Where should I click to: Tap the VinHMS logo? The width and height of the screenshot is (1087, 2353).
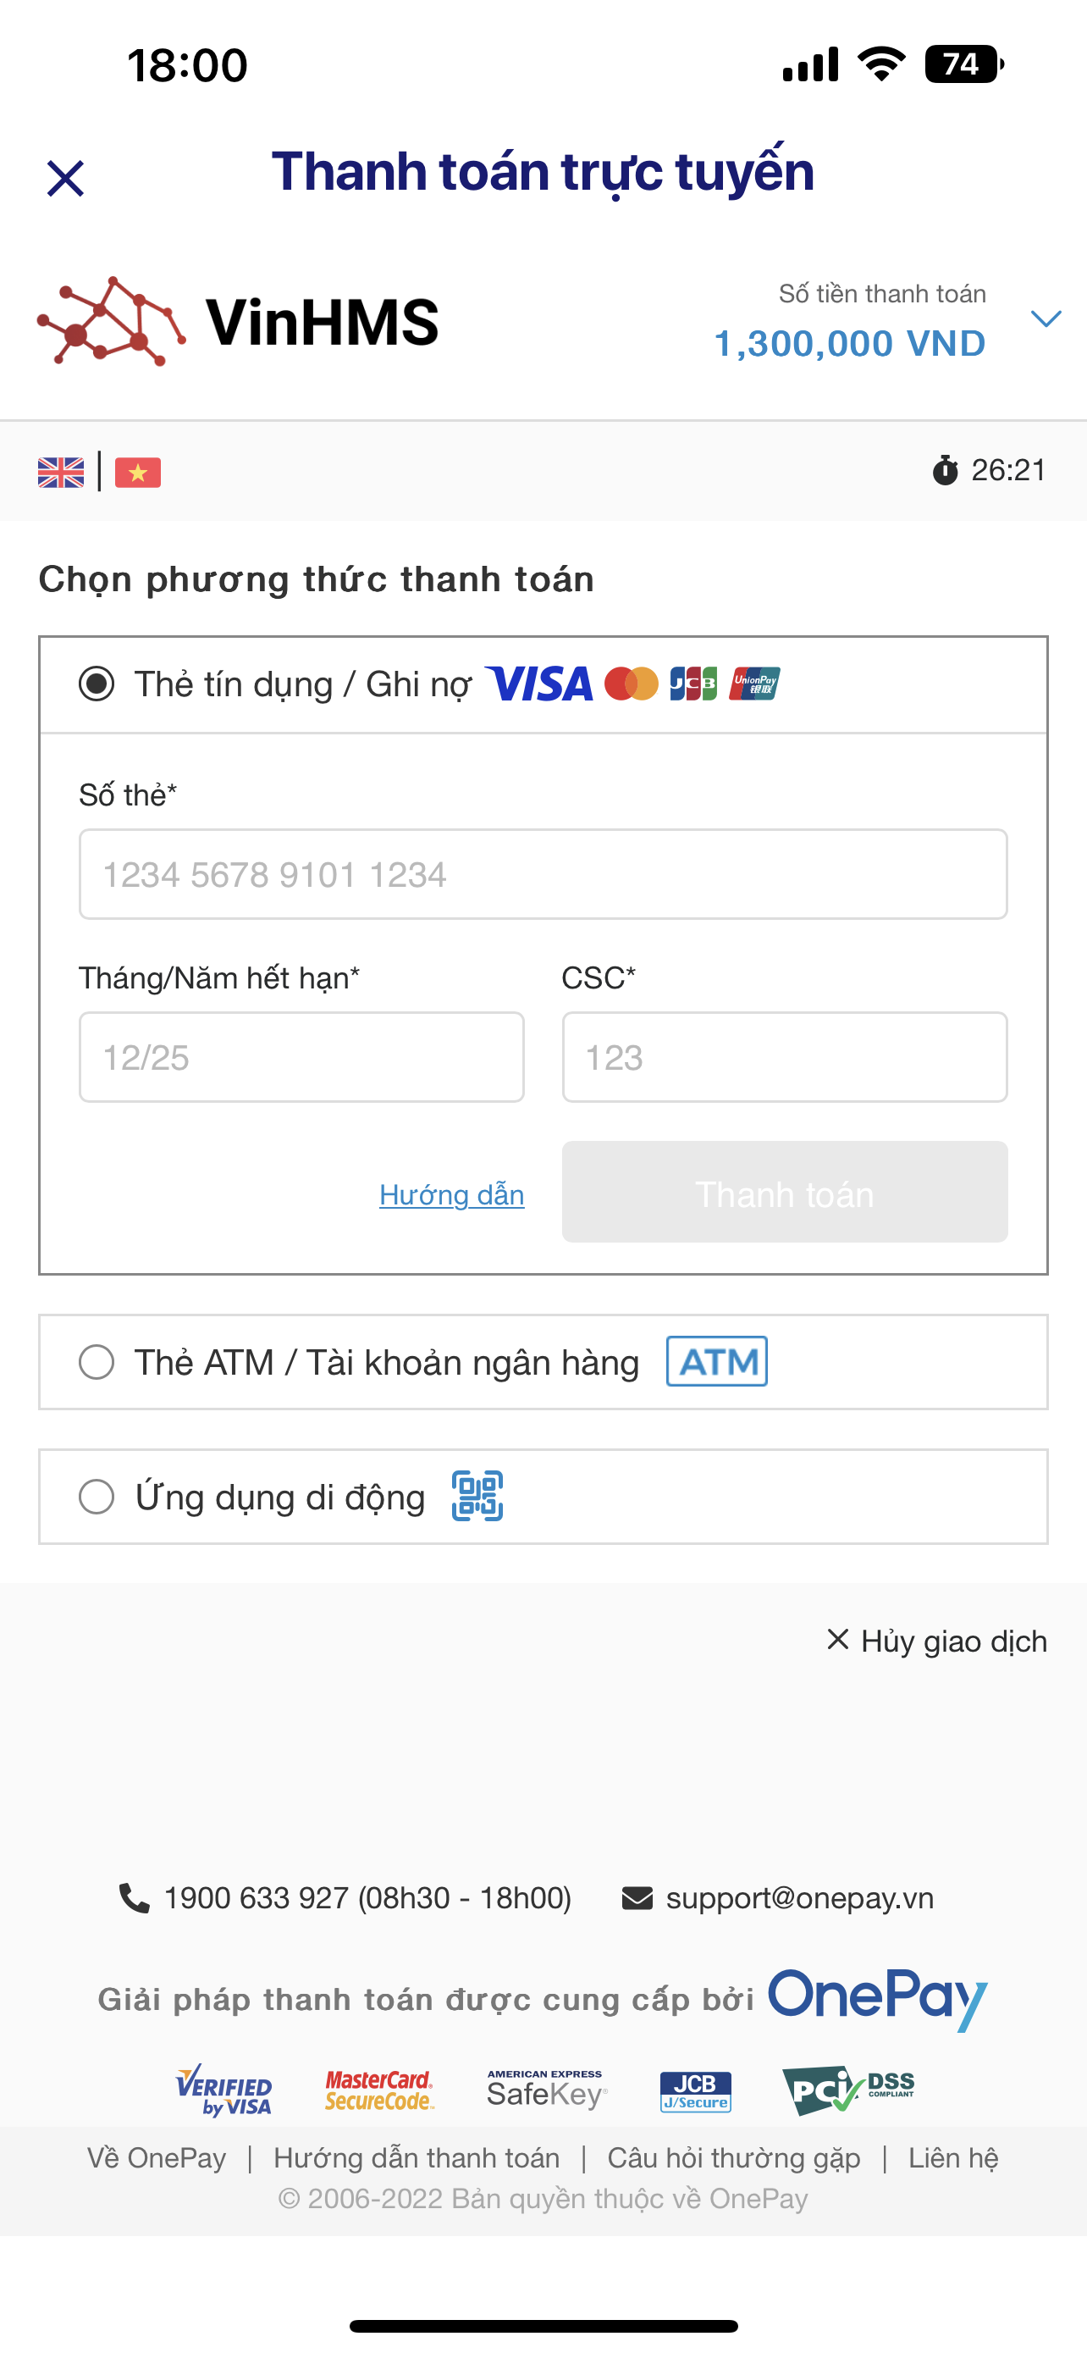coord(238,322)
